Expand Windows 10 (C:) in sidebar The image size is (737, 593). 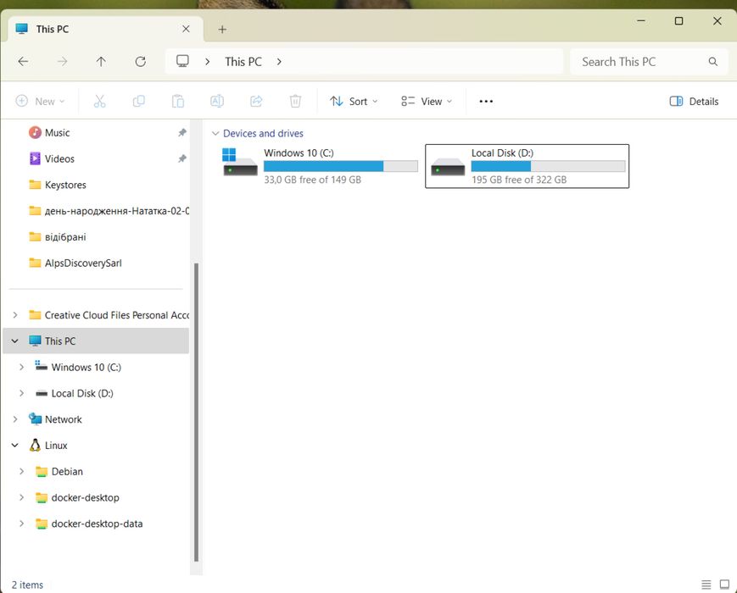21,367
